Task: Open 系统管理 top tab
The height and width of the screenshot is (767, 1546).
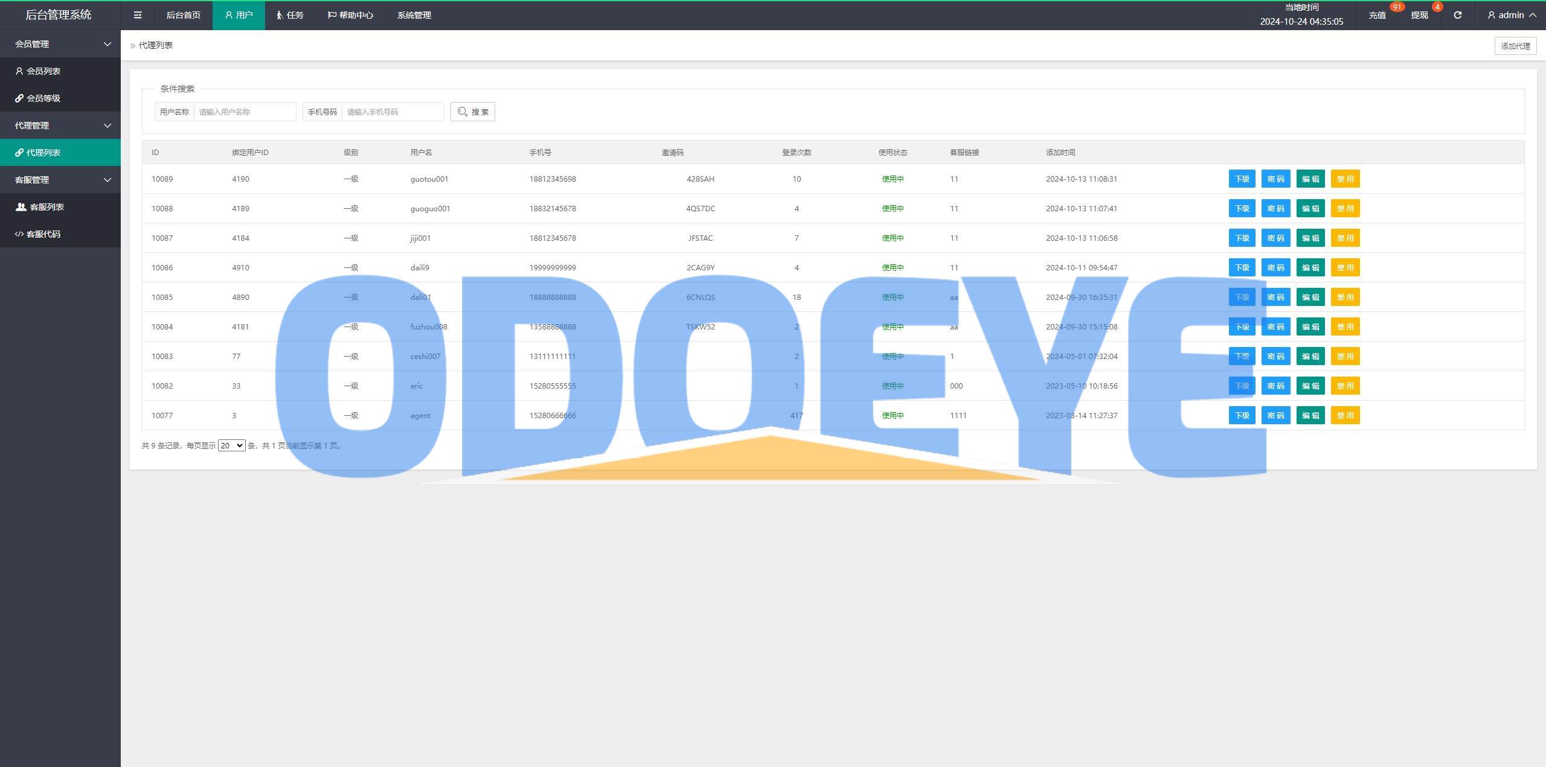Action: click(414, 15)
